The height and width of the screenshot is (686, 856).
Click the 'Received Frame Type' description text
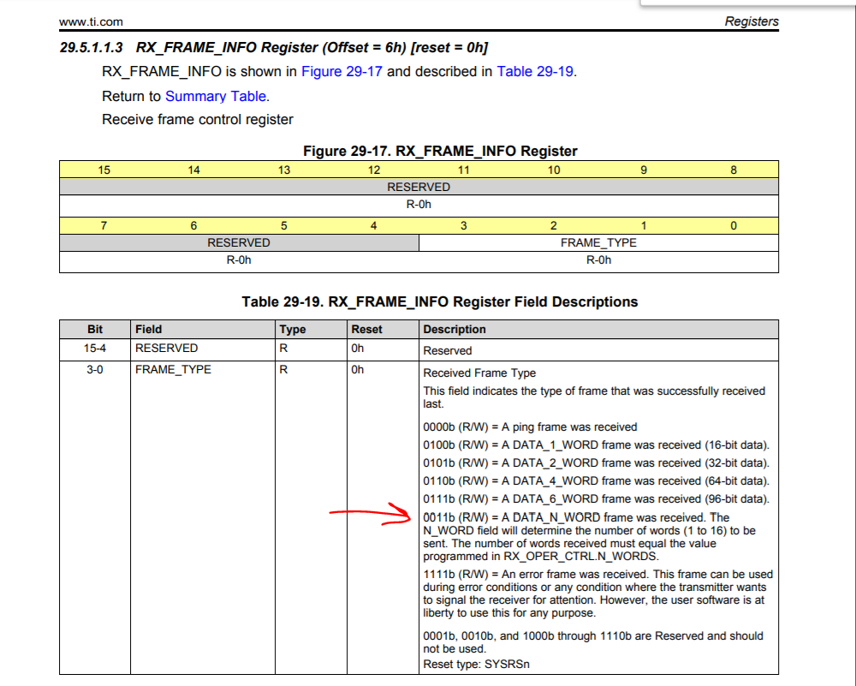(479, 373)
